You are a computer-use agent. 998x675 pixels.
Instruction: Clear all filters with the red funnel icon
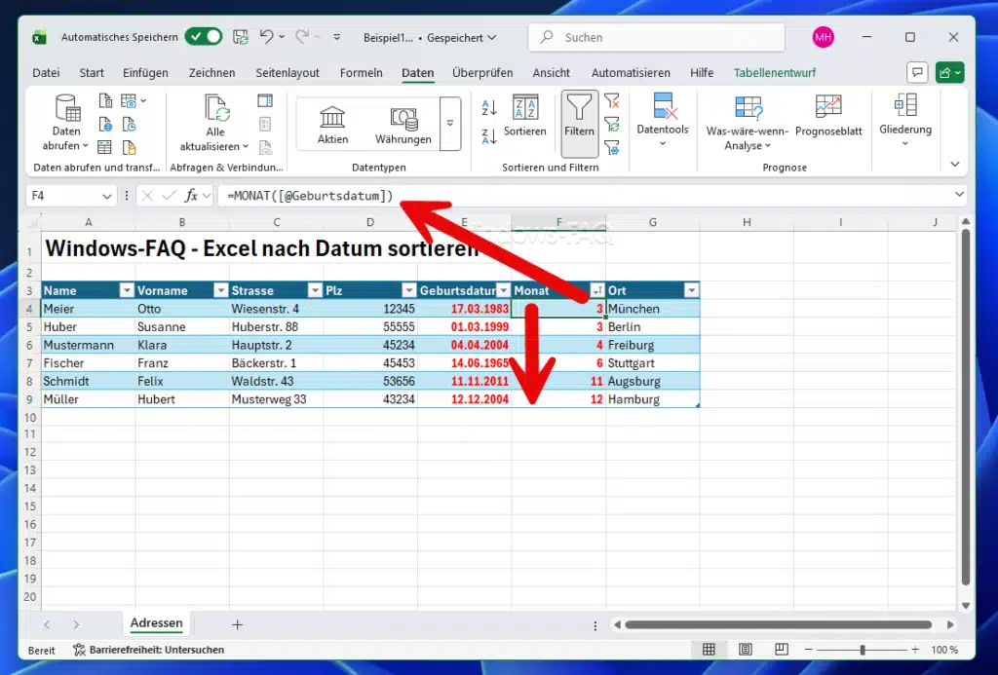(x=612, y=100)
